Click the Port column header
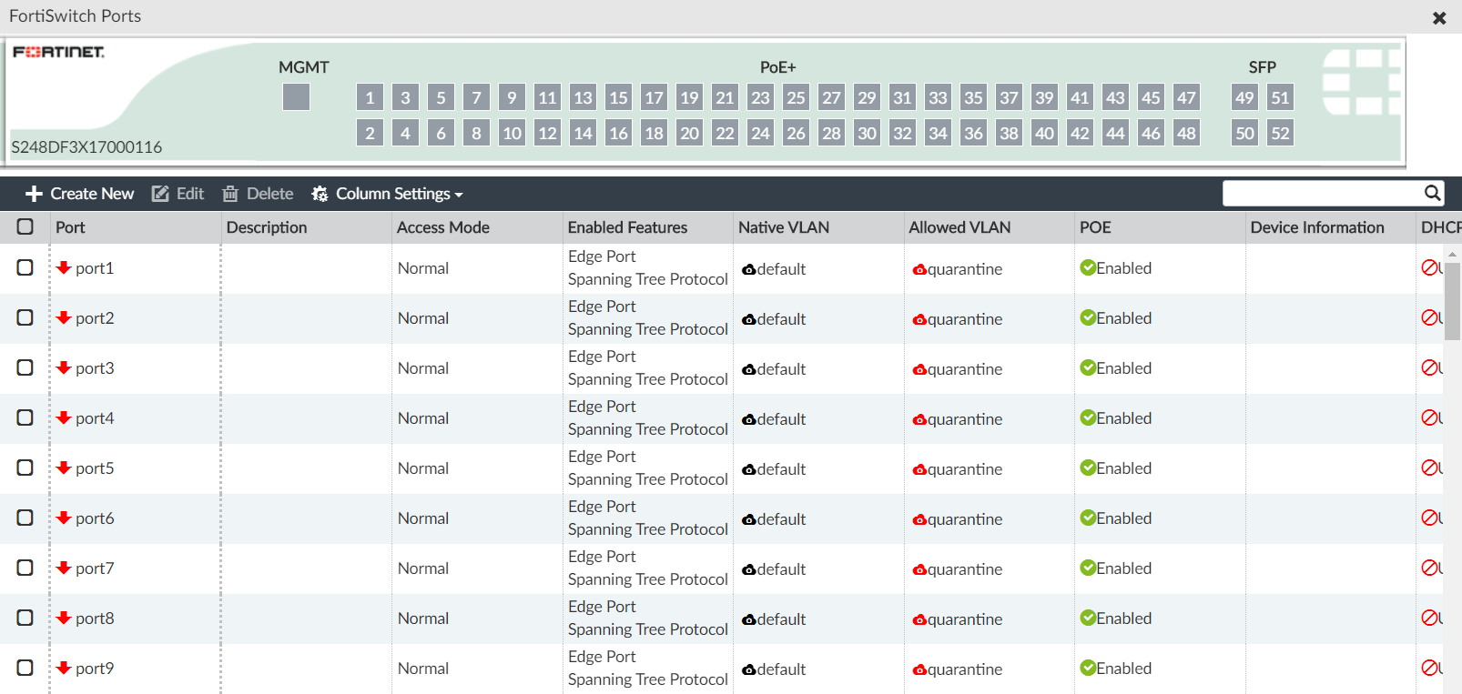1462x694 pixels. click(70, 227)
